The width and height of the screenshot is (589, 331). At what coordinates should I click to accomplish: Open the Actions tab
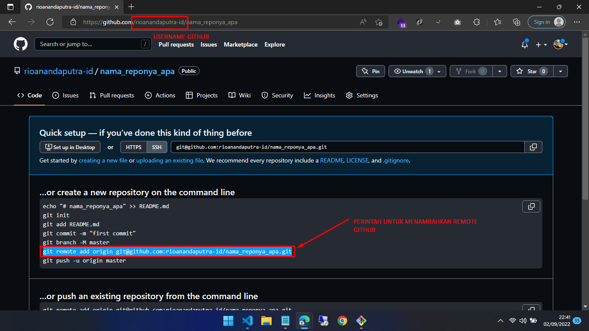click(160, 95)
